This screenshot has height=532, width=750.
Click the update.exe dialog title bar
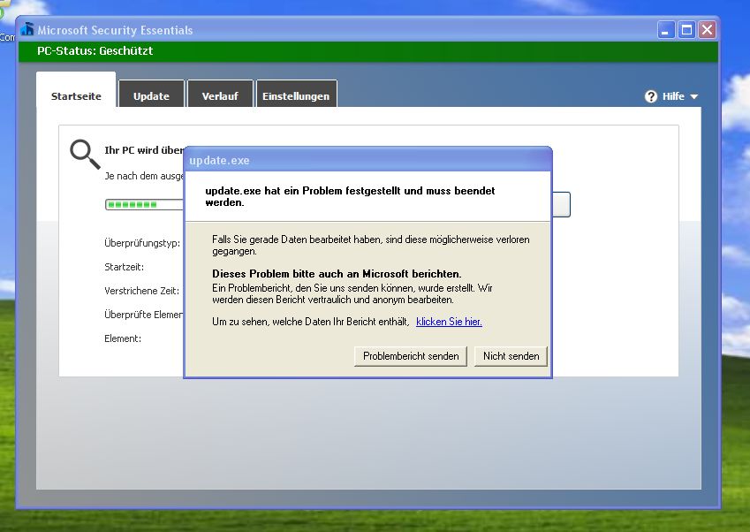[x=368, y=160]
